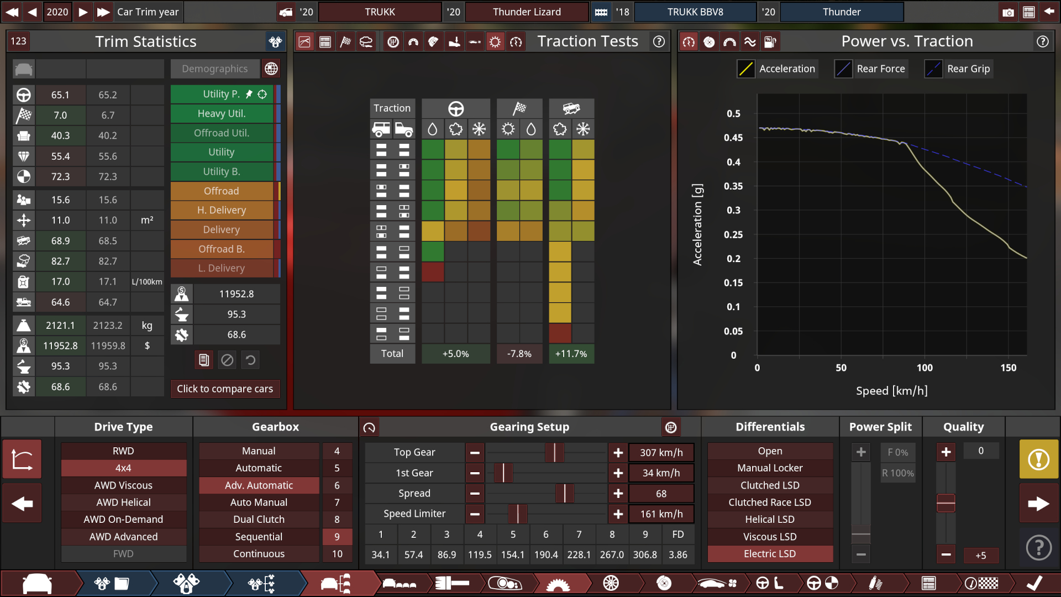Click year navigation forward arrow
The width and height of the screenshot is (1061, 597).
83,11
